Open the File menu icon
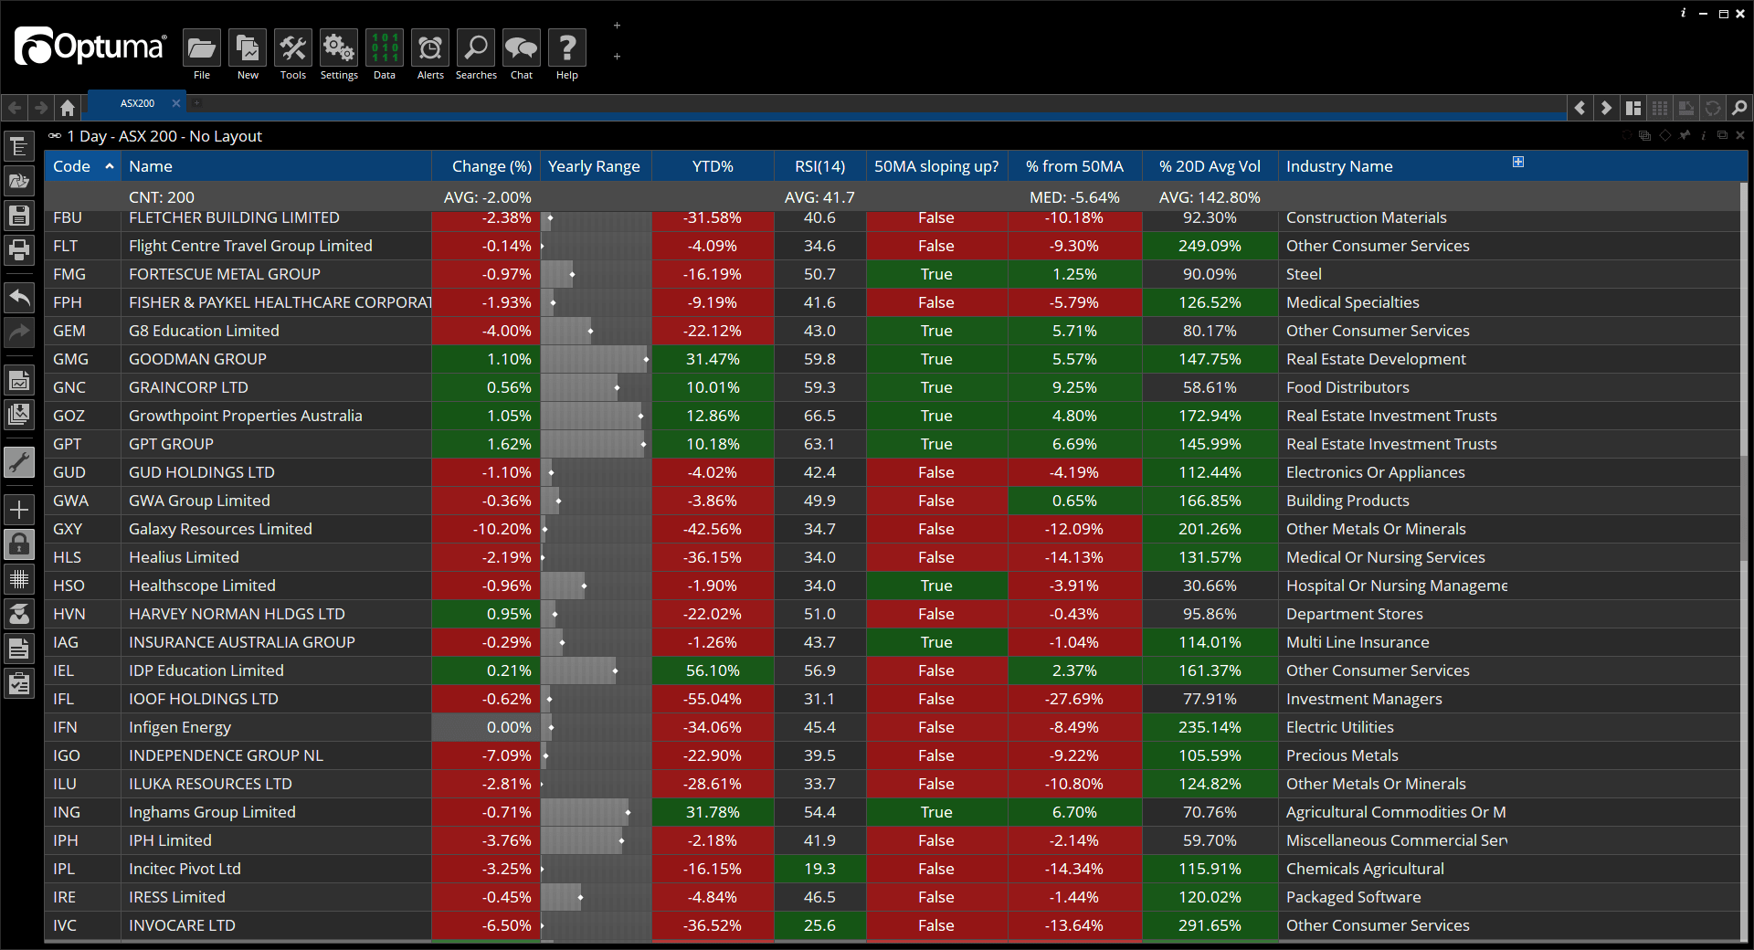The width and height of the screenshot is (1754, 950). pyautogui.click(x=202, y=47)
